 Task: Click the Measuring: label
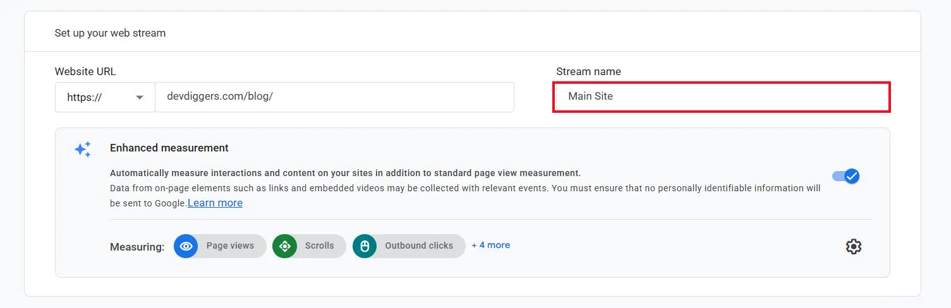click(137, 247)
